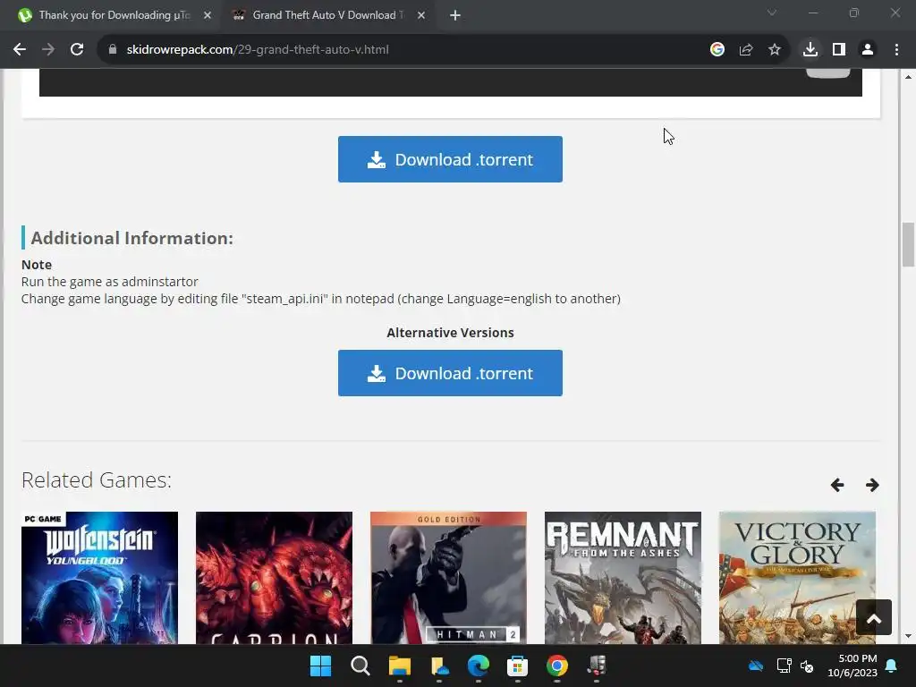Screen dimensions: 916x687
Task: Open a new browser tab
Action: (x=455, y=15)
